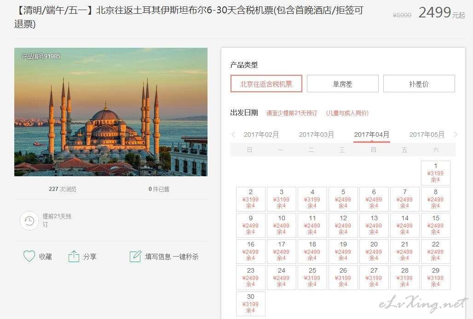Click 填写信息 一键秒杀 link

pyautogui.click(x=172, y=257)
